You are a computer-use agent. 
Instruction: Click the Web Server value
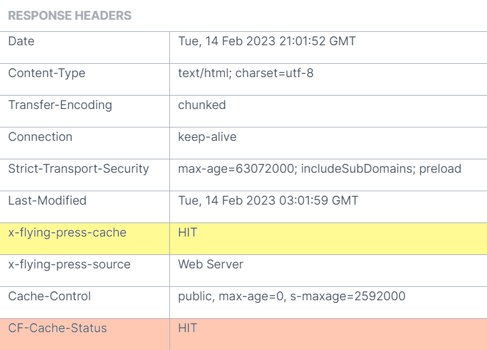(x=211, y=265)
